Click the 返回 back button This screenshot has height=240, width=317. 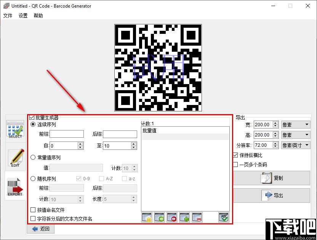click(x=41, y=229)
